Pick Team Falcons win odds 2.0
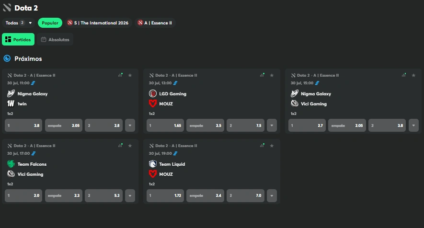Image resolution: width=424 pixels, height=228 pixels. 23,195
